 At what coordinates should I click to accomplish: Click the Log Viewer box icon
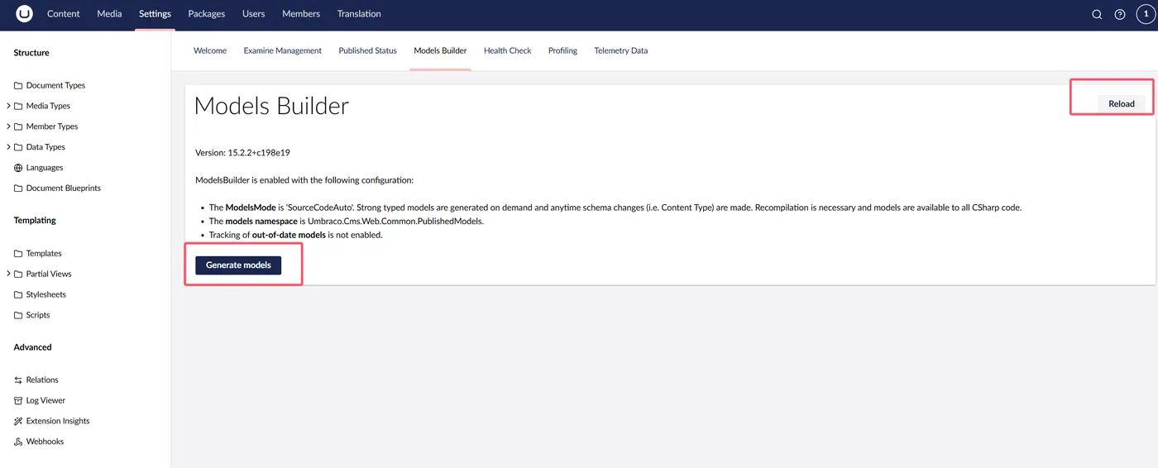18,400
